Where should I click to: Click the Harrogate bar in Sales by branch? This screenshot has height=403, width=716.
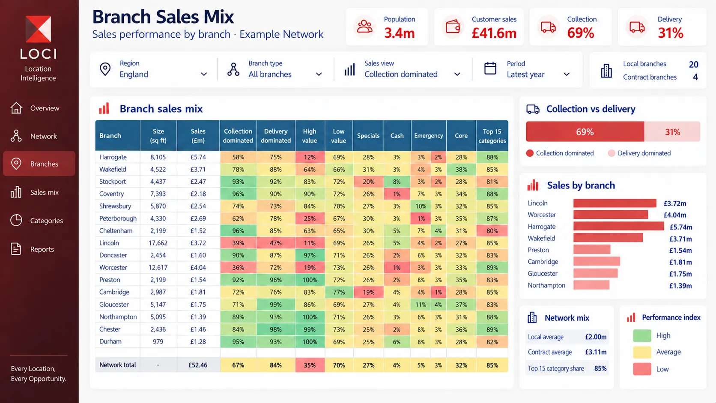tap(618, 226)
